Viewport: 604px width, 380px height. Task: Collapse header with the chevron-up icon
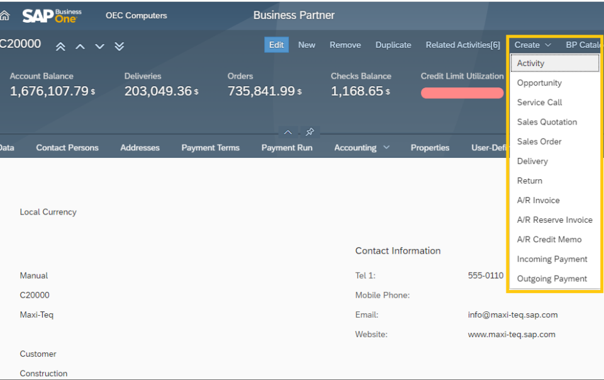click(x=288, y=132)
